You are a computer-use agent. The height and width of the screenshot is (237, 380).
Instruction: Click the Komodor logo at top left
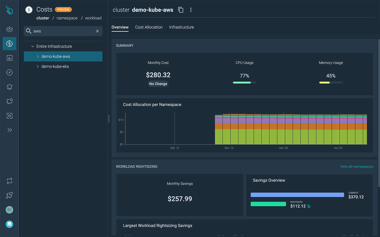coord(9,10)
